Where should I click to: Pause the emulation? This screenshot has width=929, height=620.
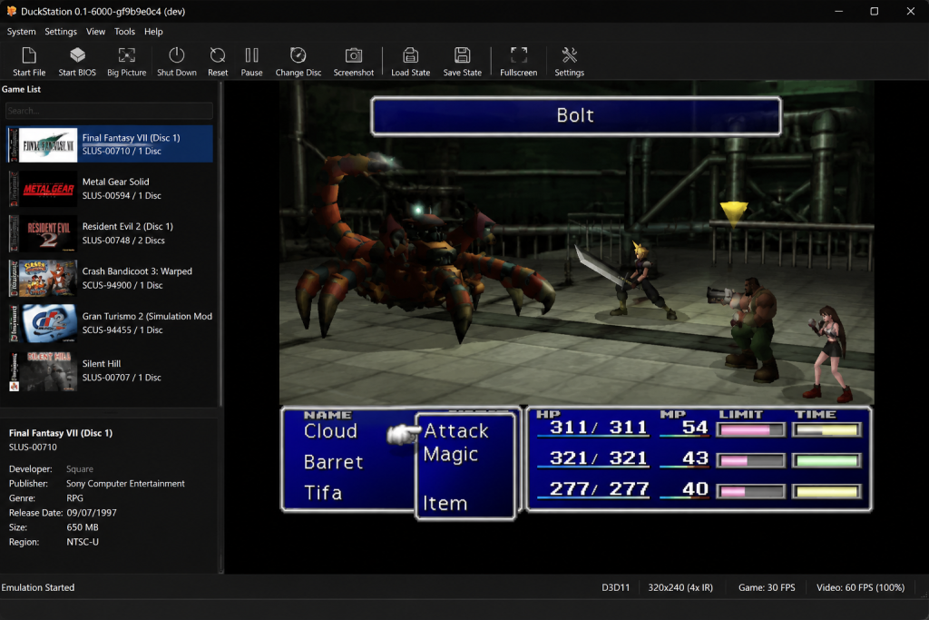click(251, 62)
